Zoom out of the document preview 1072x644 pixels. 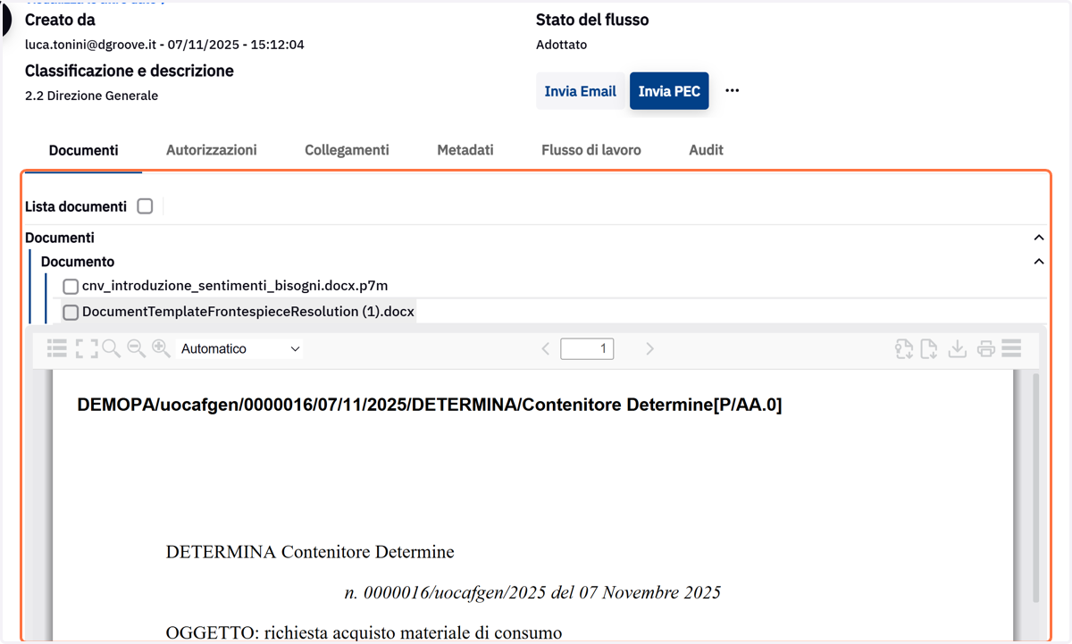[x=137, y=348]
